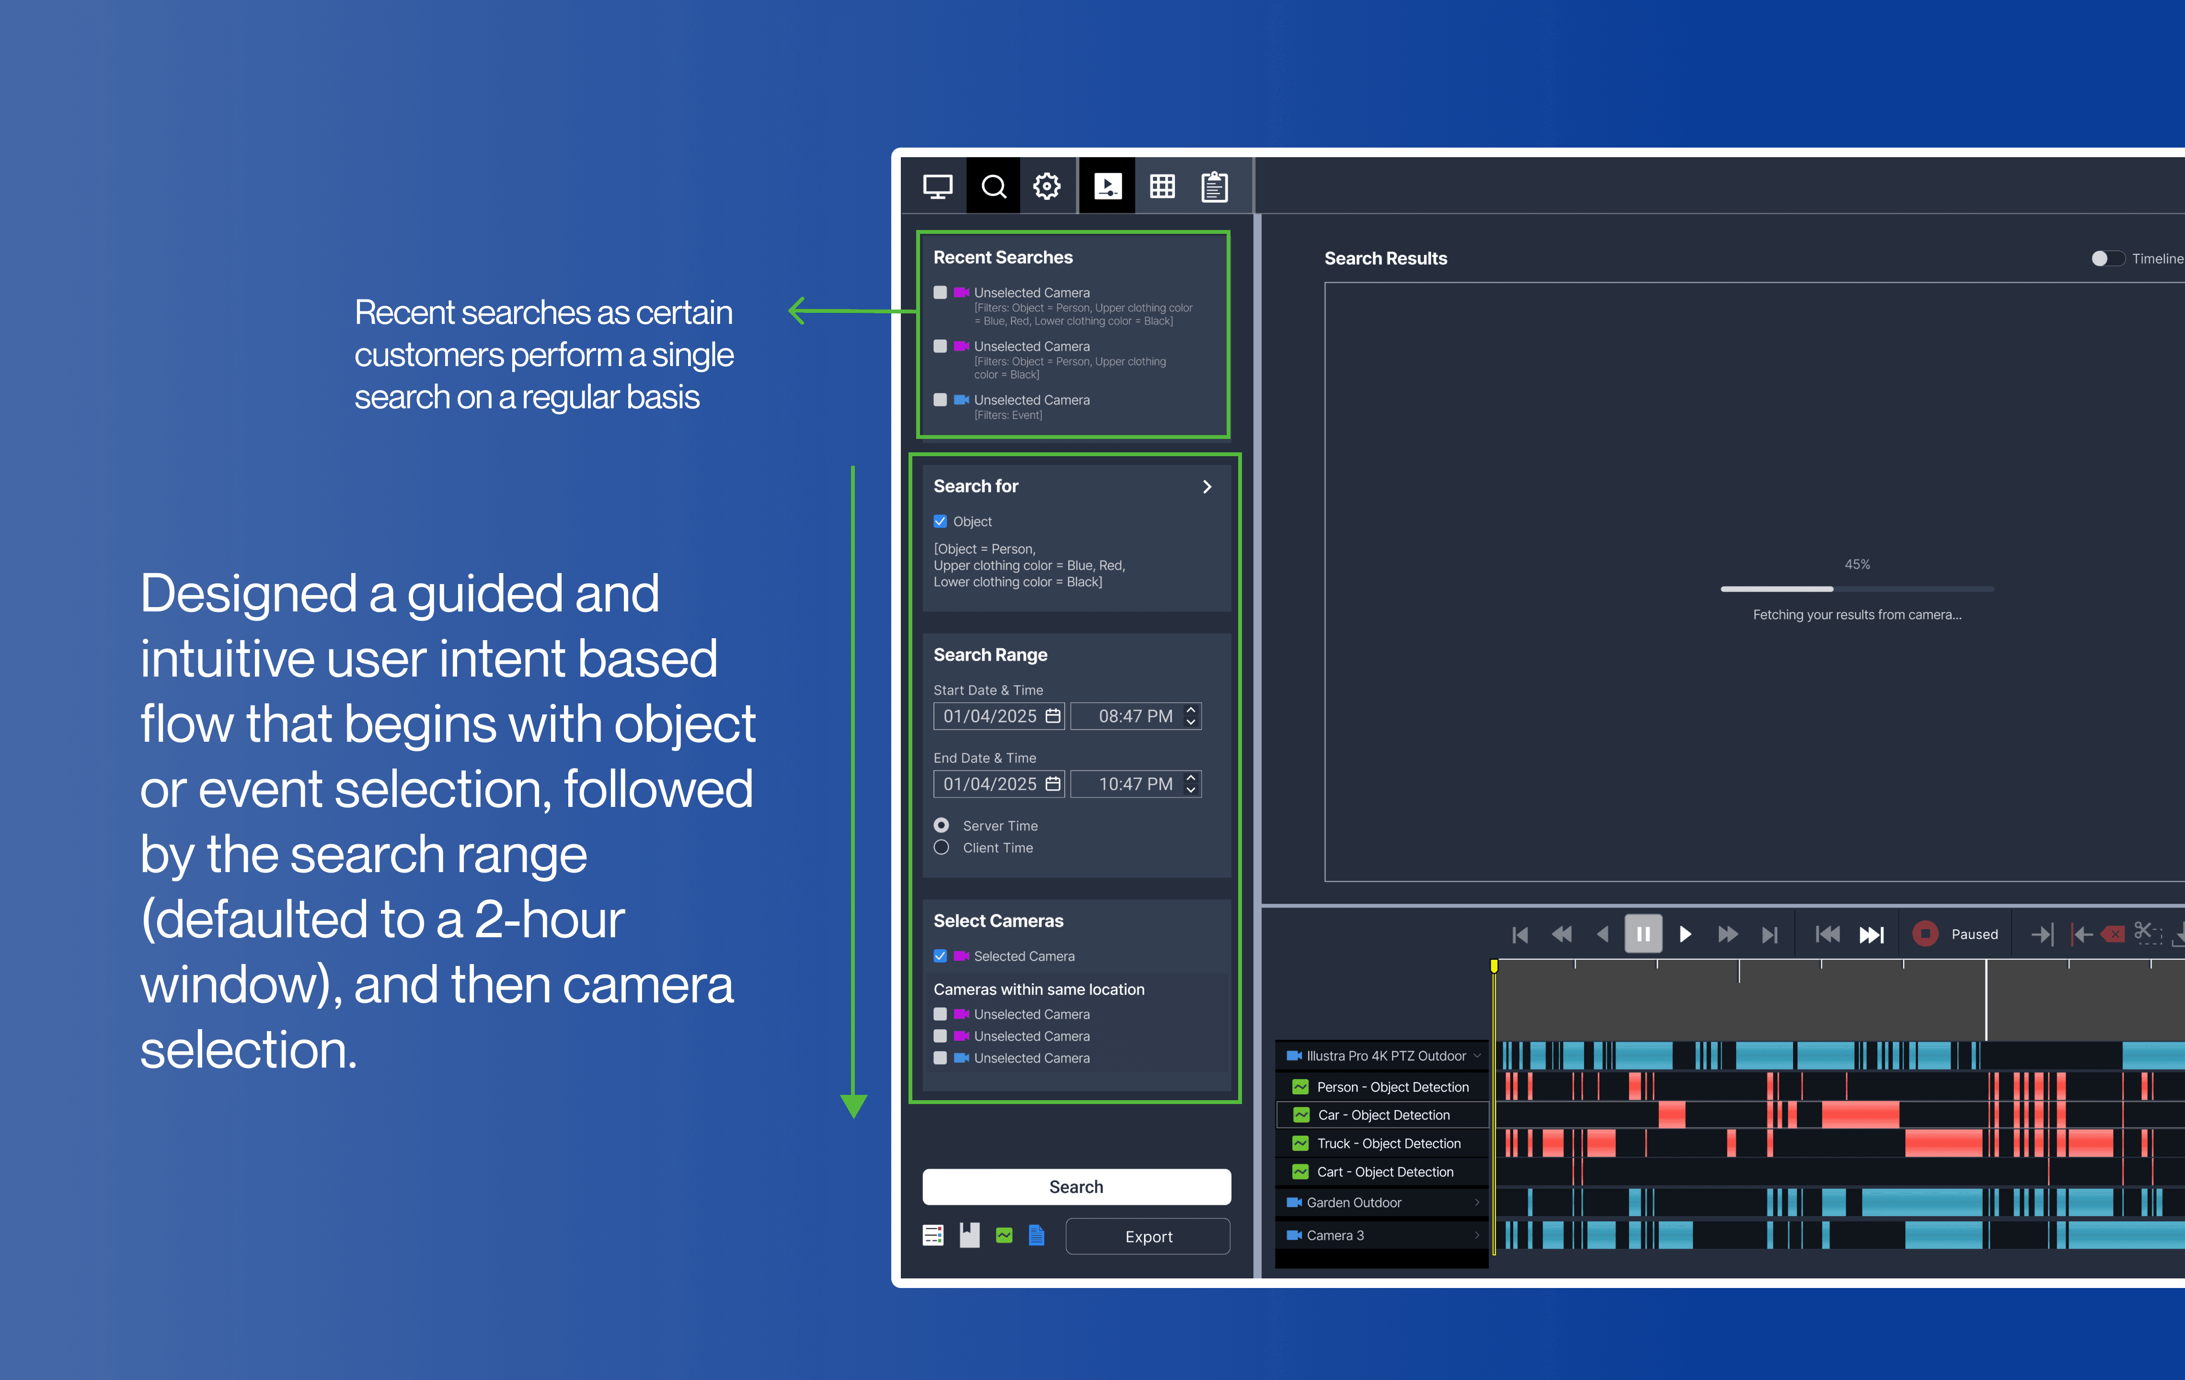
Task: Switch to the grid layout icon
Action: 1161,187
